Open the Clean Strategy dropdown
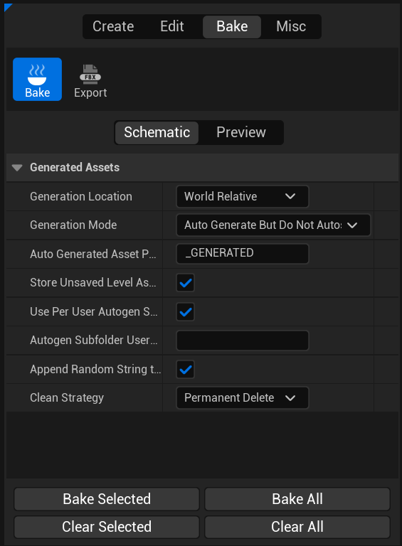402x546 pixels. point(243,397)
